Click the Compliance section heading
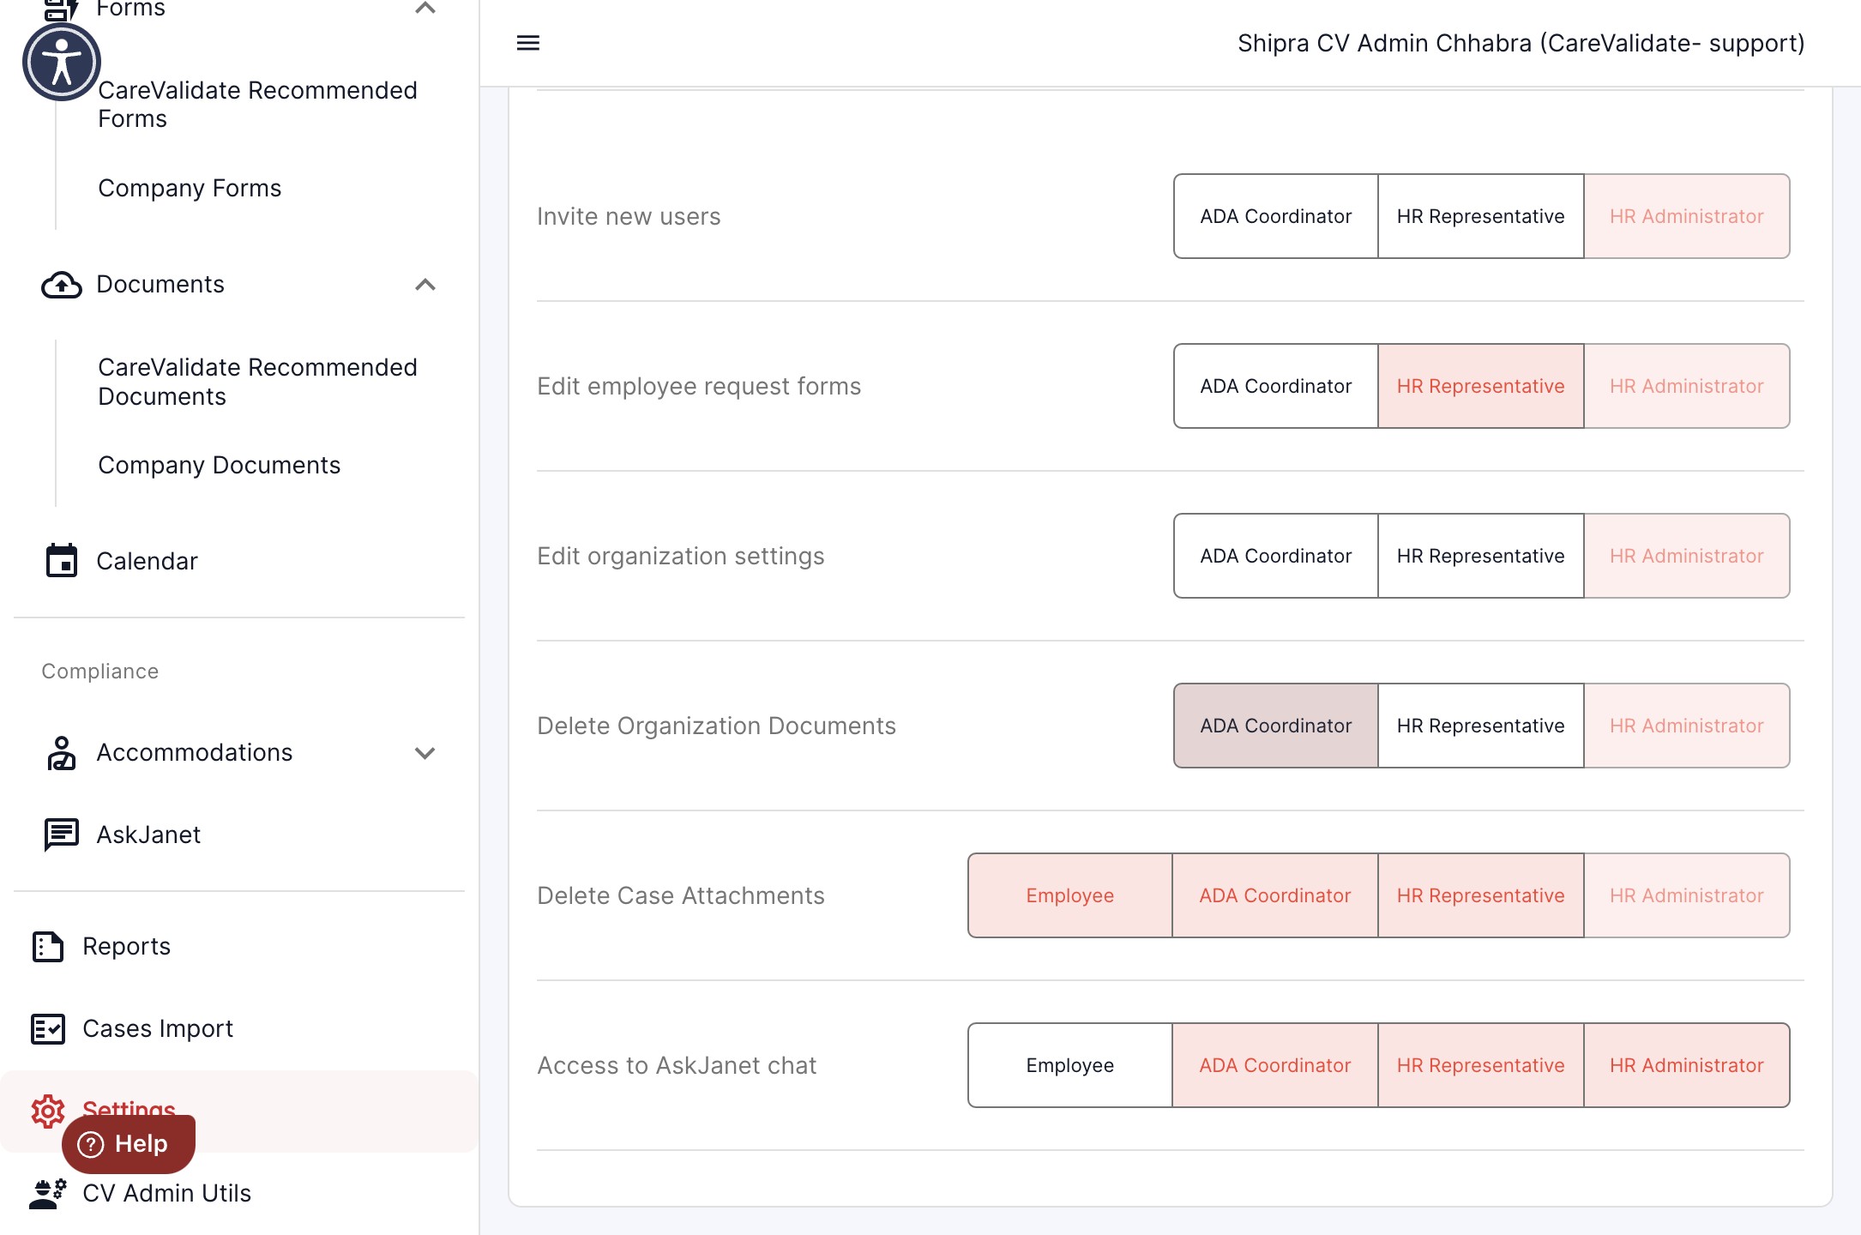Image resolution: width=1861 pixels, height=1235 pixels. click(99, 671)
